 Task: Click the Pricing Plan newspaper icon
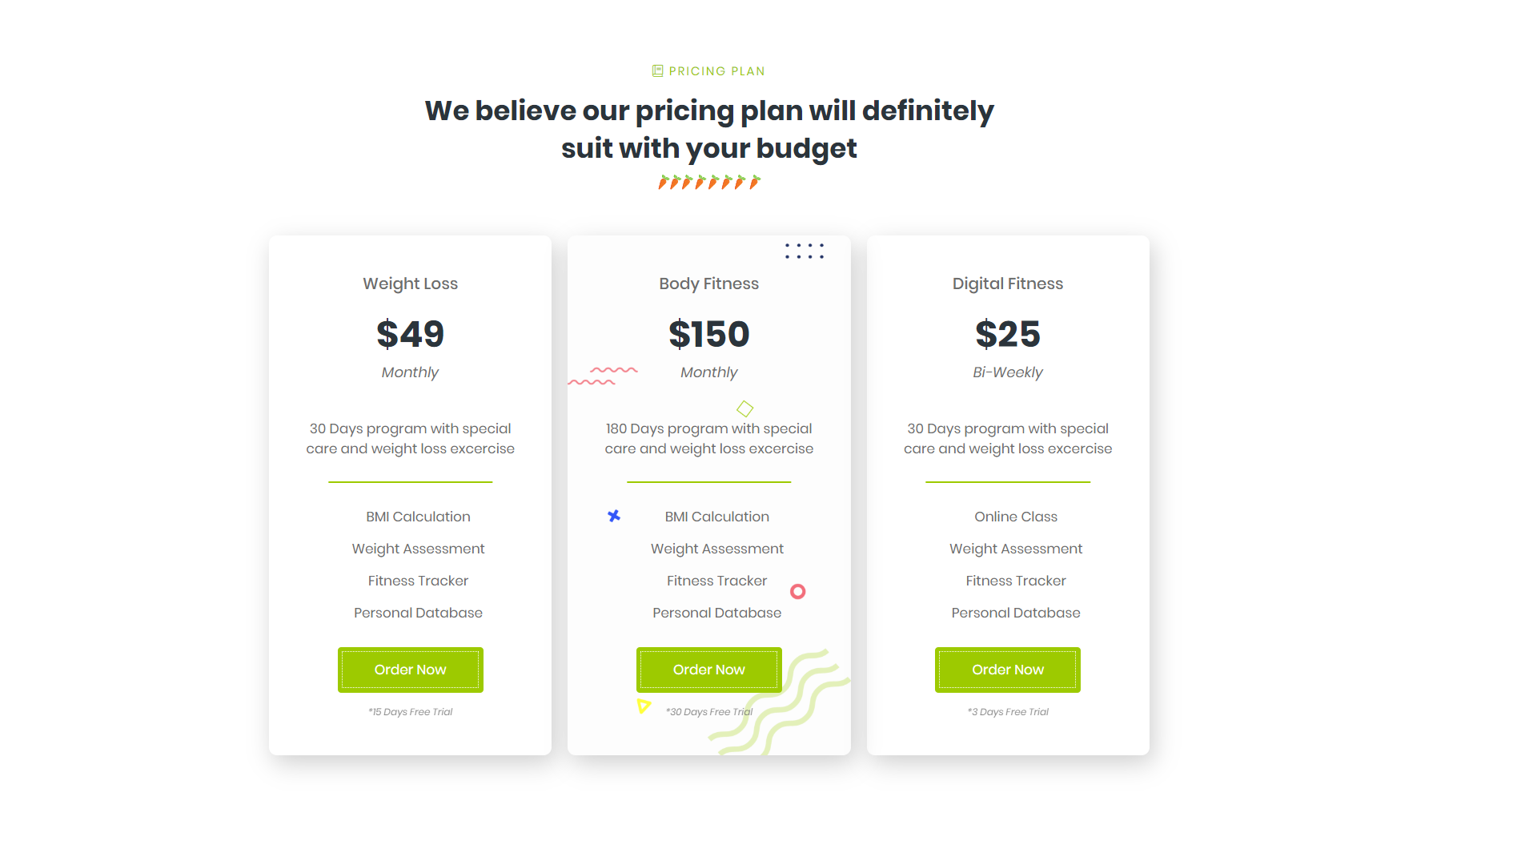tap(657, 71)
